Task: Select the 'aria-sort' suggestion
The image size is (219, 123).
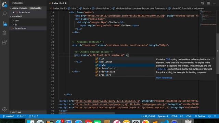Action: click(x=125, y=75)
